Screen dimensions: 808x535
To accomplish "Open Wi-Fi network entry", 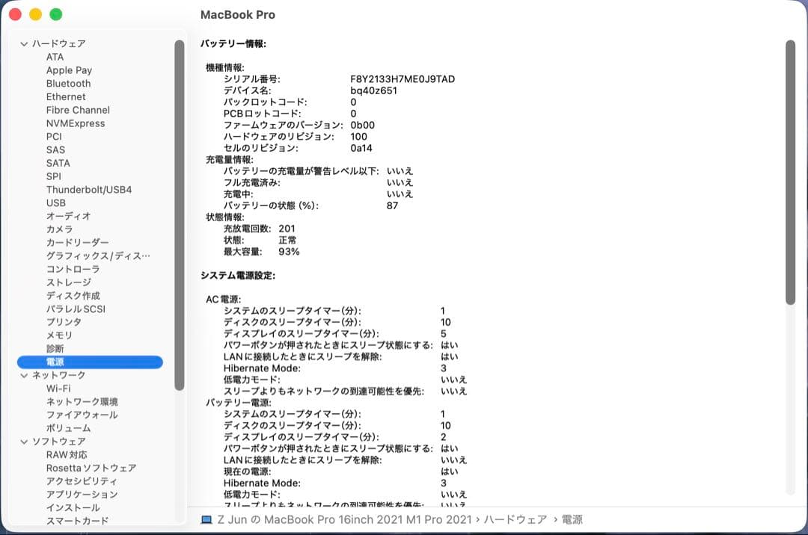I will [x=59, y=389].
